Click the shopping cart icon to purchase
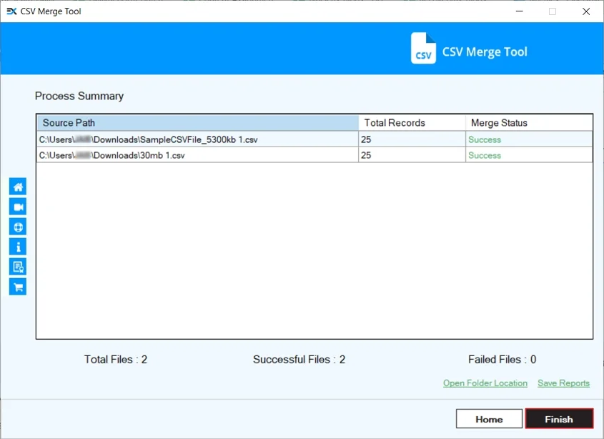The image size is (604, 439). [x=17, y=286]
